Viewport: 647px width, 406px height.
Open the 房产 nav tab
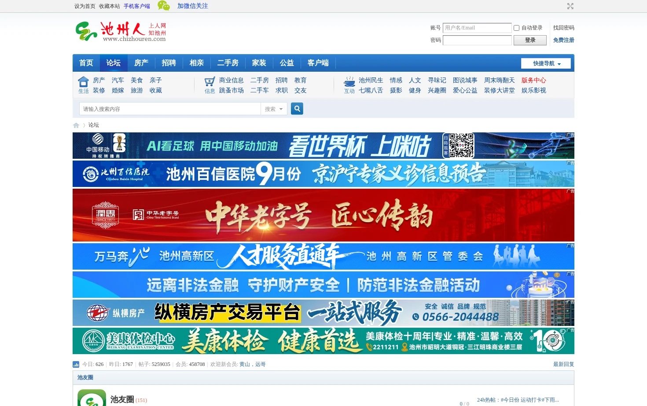click(x=141, y=63)
